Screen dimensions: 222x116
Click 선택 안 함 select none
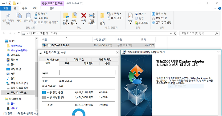tap(159, 18)
